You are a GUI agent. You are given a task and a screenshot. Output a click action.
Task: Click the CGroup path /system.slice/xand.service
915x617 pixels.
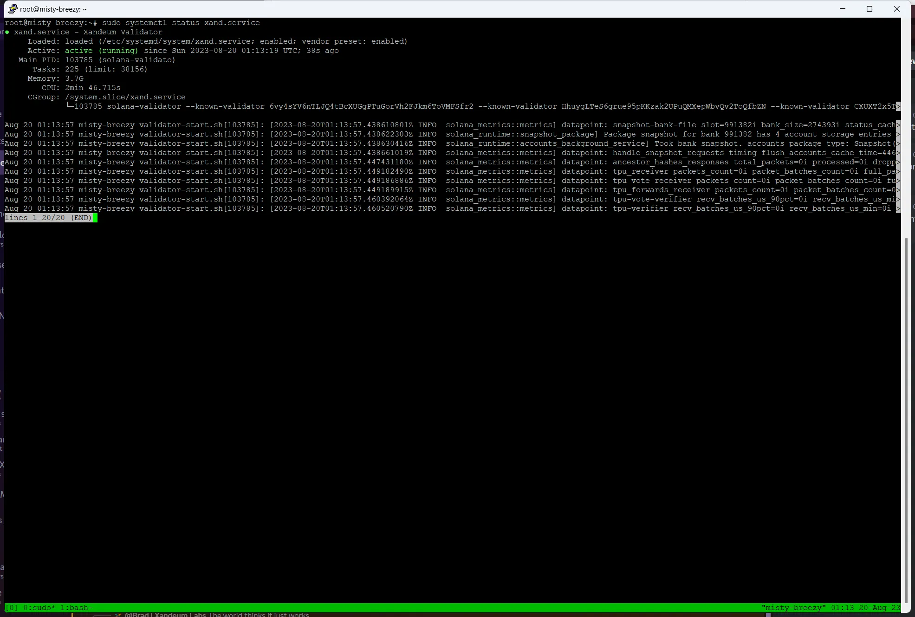125,97
